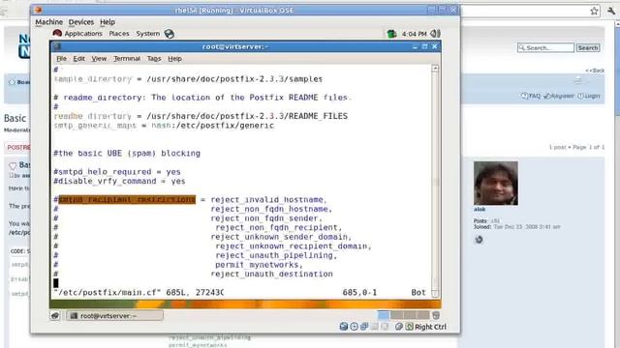Screen dimensions: 620x348
Task: Open the GNOME Places menu
Action: (x=119, y=34)
